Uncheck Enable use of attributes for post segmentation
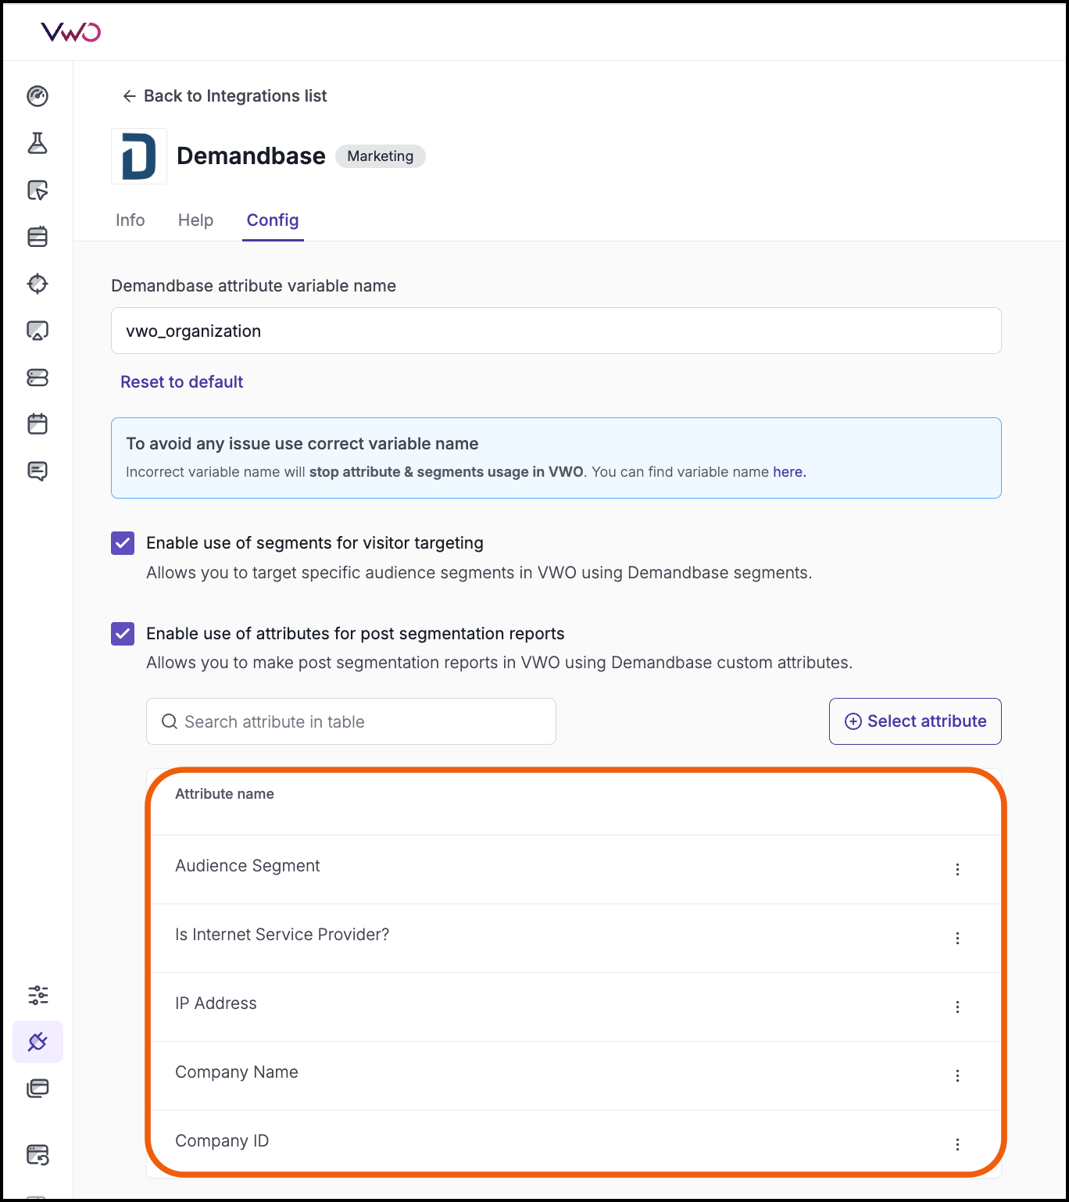 click(123, 633)
